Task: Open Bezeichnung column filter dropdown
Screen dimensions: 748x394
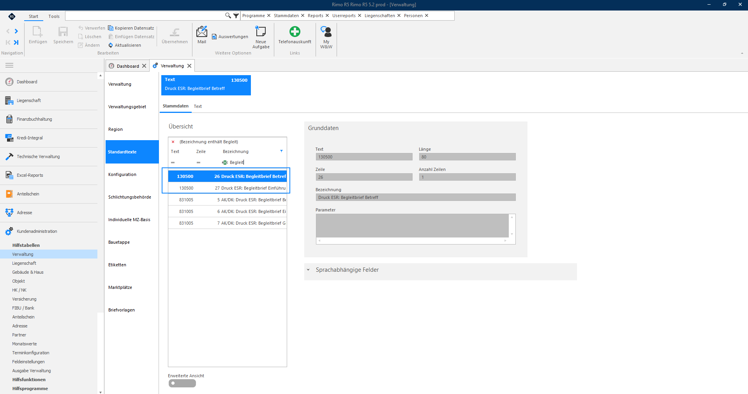Action: pos(281,151)
